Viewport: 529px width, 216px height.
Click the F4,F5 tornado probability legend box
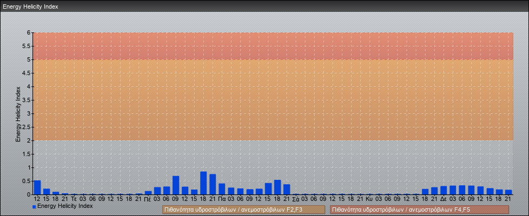click(x=419, y=210)
